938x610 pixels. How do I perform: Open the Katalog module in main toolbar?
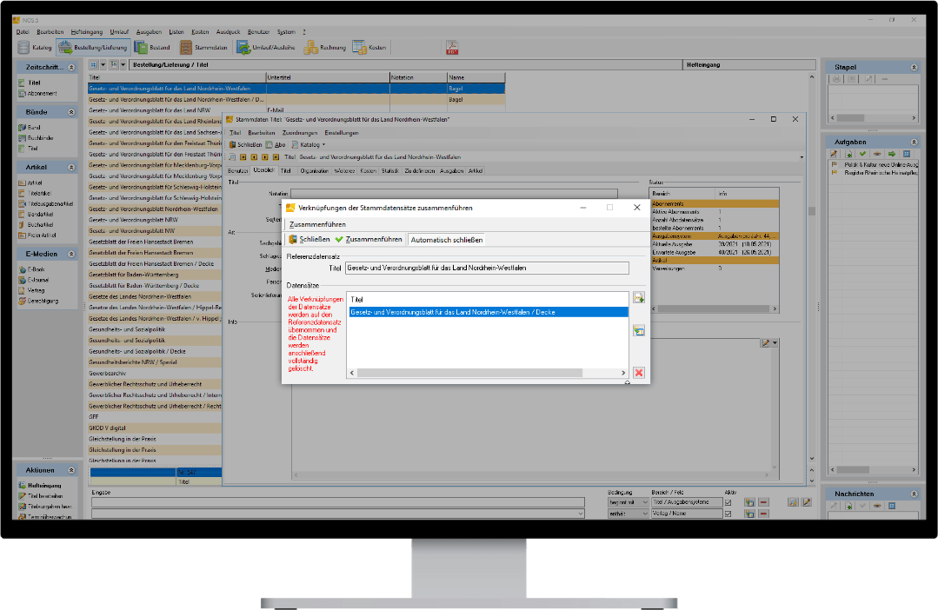tap(35, 47)
